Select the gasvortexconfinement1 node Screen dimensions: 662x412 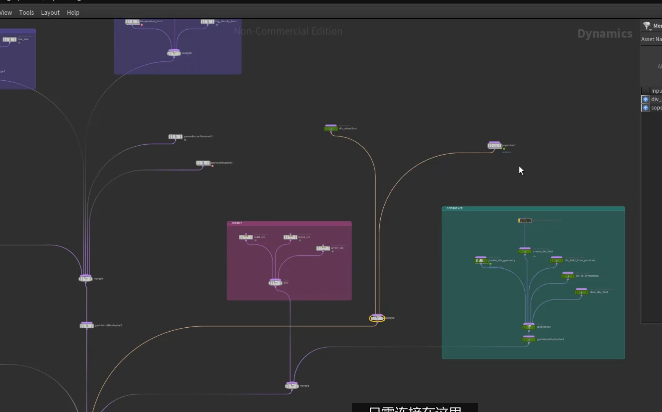click(175, 137)
